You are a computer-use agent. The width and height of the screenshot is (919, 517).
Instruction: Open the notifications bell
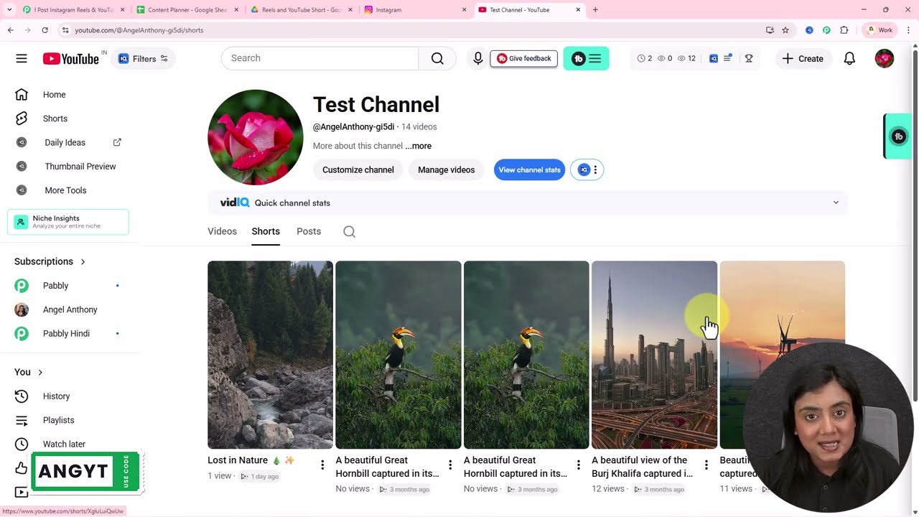tap(849, 59)
